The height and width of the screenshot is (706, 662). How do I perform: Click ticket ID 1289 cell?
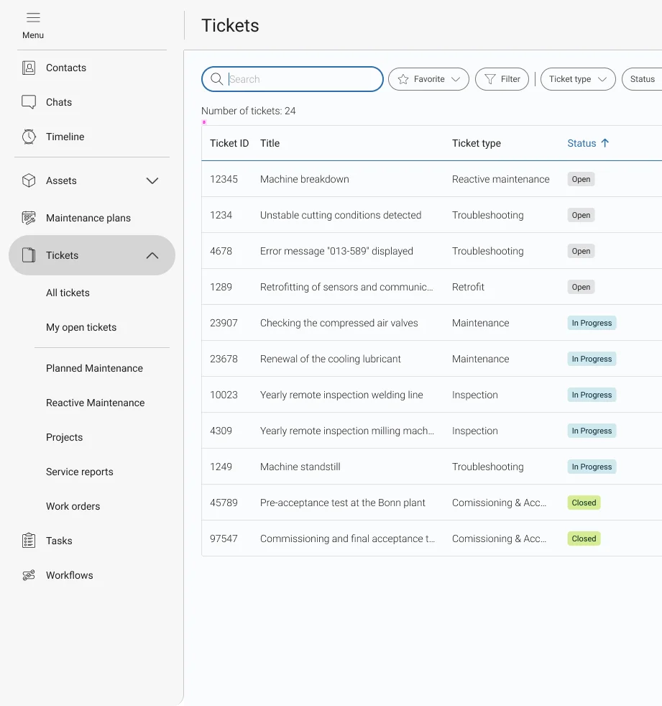click(221, 287)
